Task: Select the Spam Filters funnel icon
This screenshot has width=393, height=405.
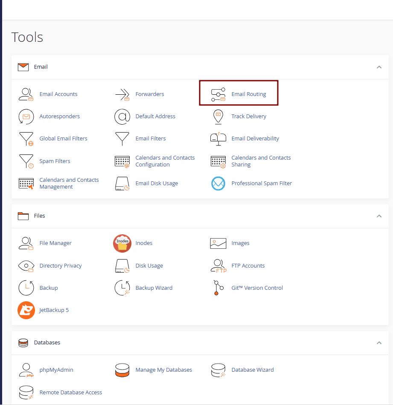Action: [x=26, y=161]
